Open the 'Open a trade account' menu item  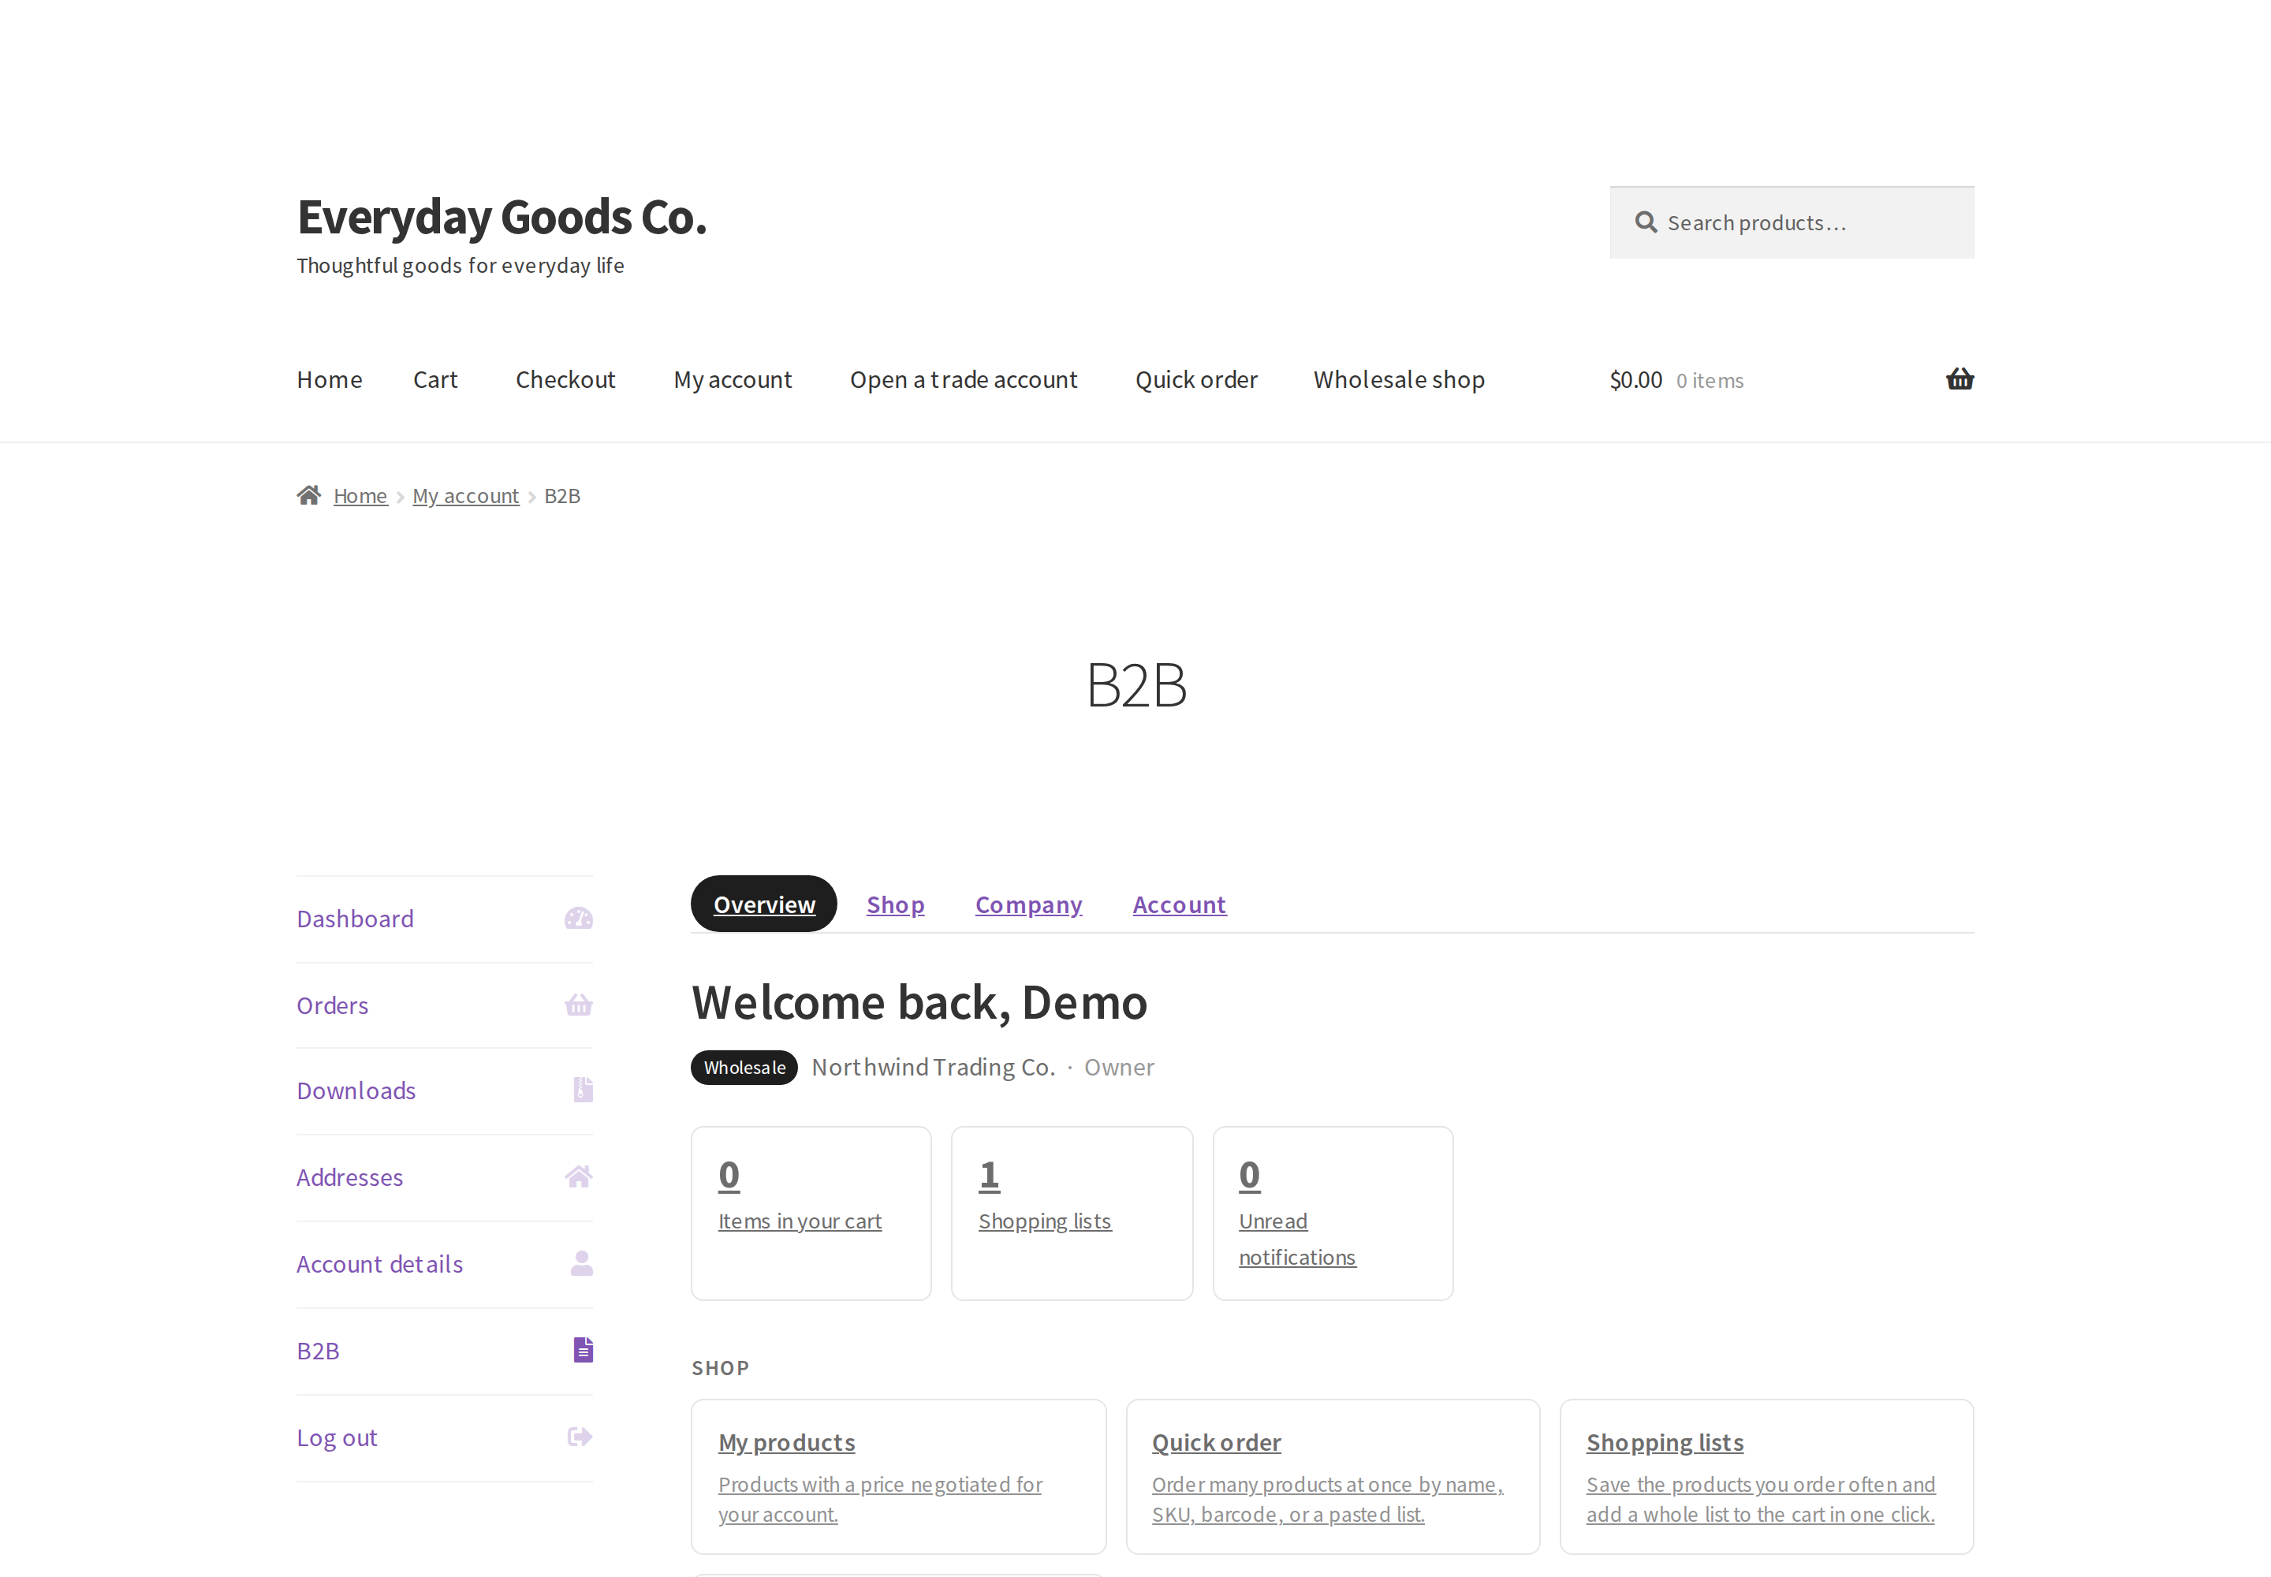point(964,379)
